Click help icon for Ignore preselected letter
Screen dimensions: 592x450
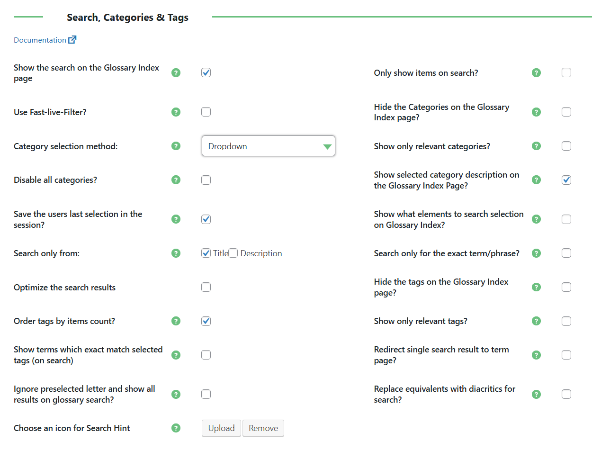pyautogui.click(x=176, y=394)
